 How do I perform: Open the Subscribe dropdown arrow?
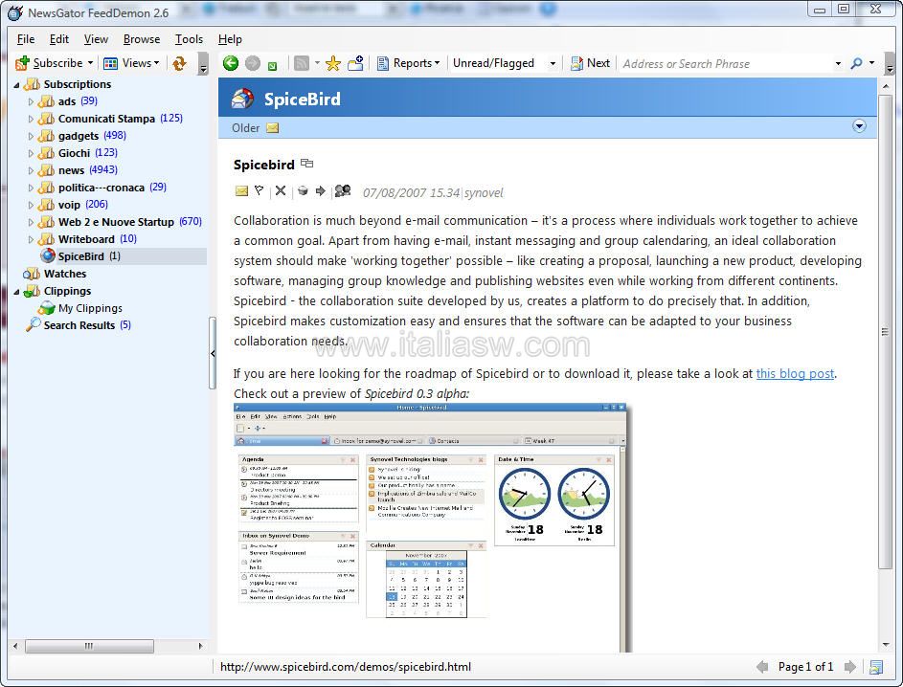click(x=90, y=63)
